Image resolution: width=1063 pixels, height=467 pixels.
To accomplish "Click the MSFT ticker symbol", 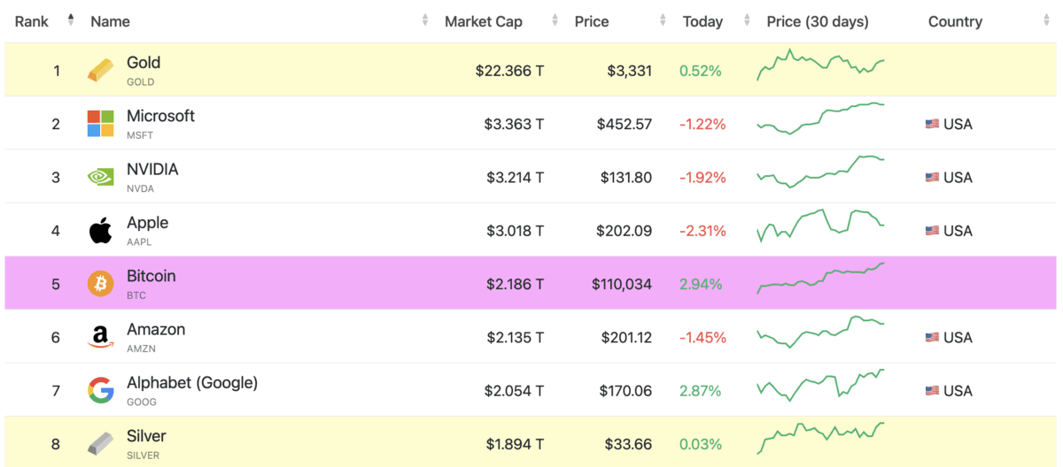I will coord(140,135).
